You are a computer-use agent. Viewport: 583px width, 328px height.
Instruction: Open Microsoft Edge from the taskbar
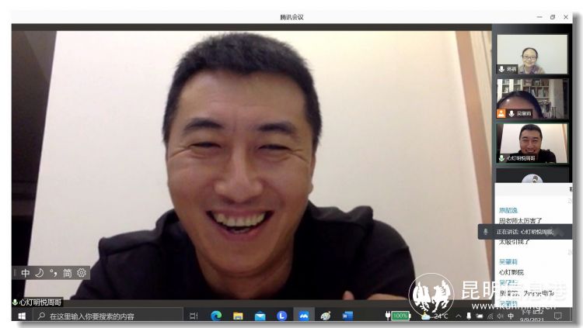click(x=216, y=316)
